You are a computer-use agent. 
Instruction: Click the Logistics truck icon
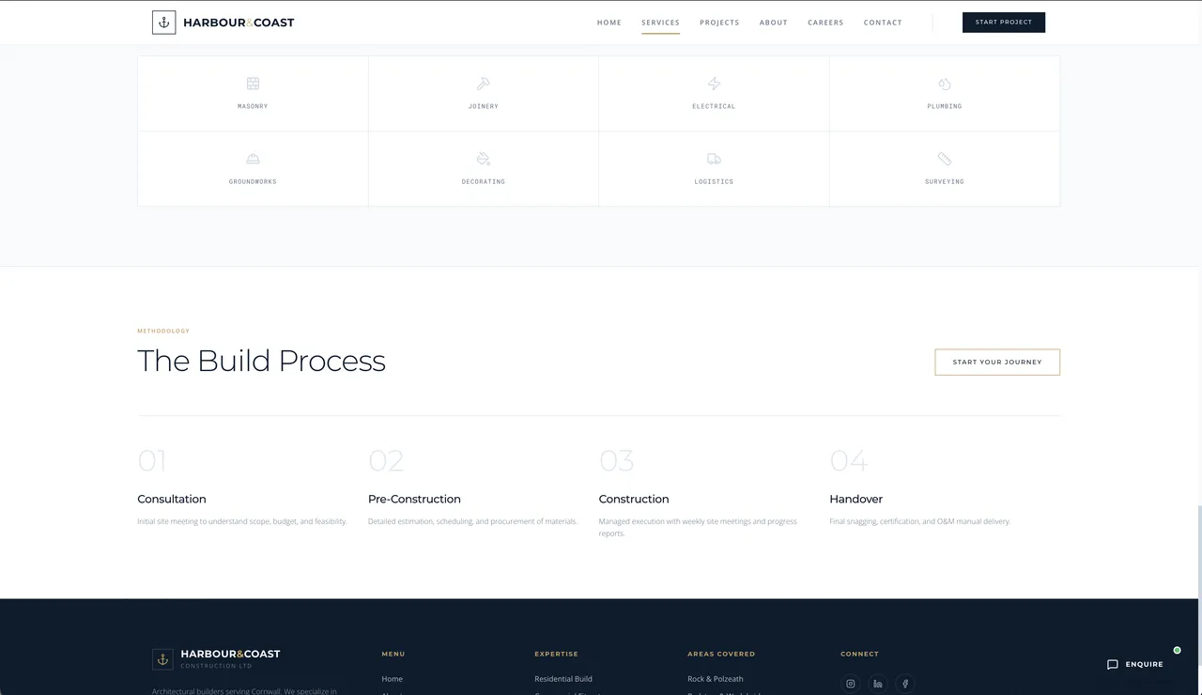tap(714, 159)
